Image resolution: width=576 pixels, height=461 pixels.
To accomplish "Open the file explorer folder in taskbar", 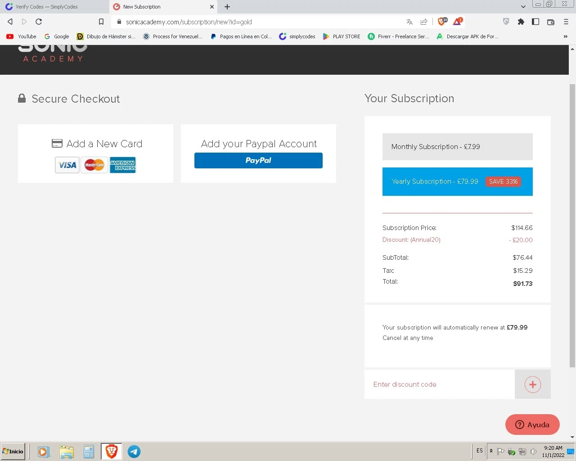I will [66, 452].
